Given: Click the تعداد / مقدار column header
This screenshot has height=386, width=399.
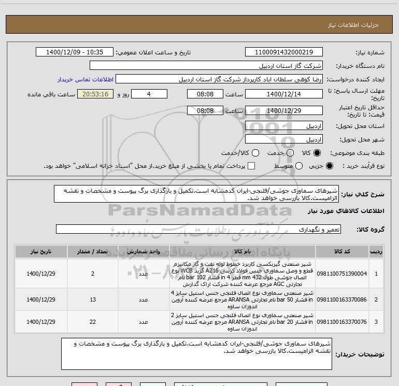Looking at the screenshot, I should pyautogui.click(x=93, y=252).
